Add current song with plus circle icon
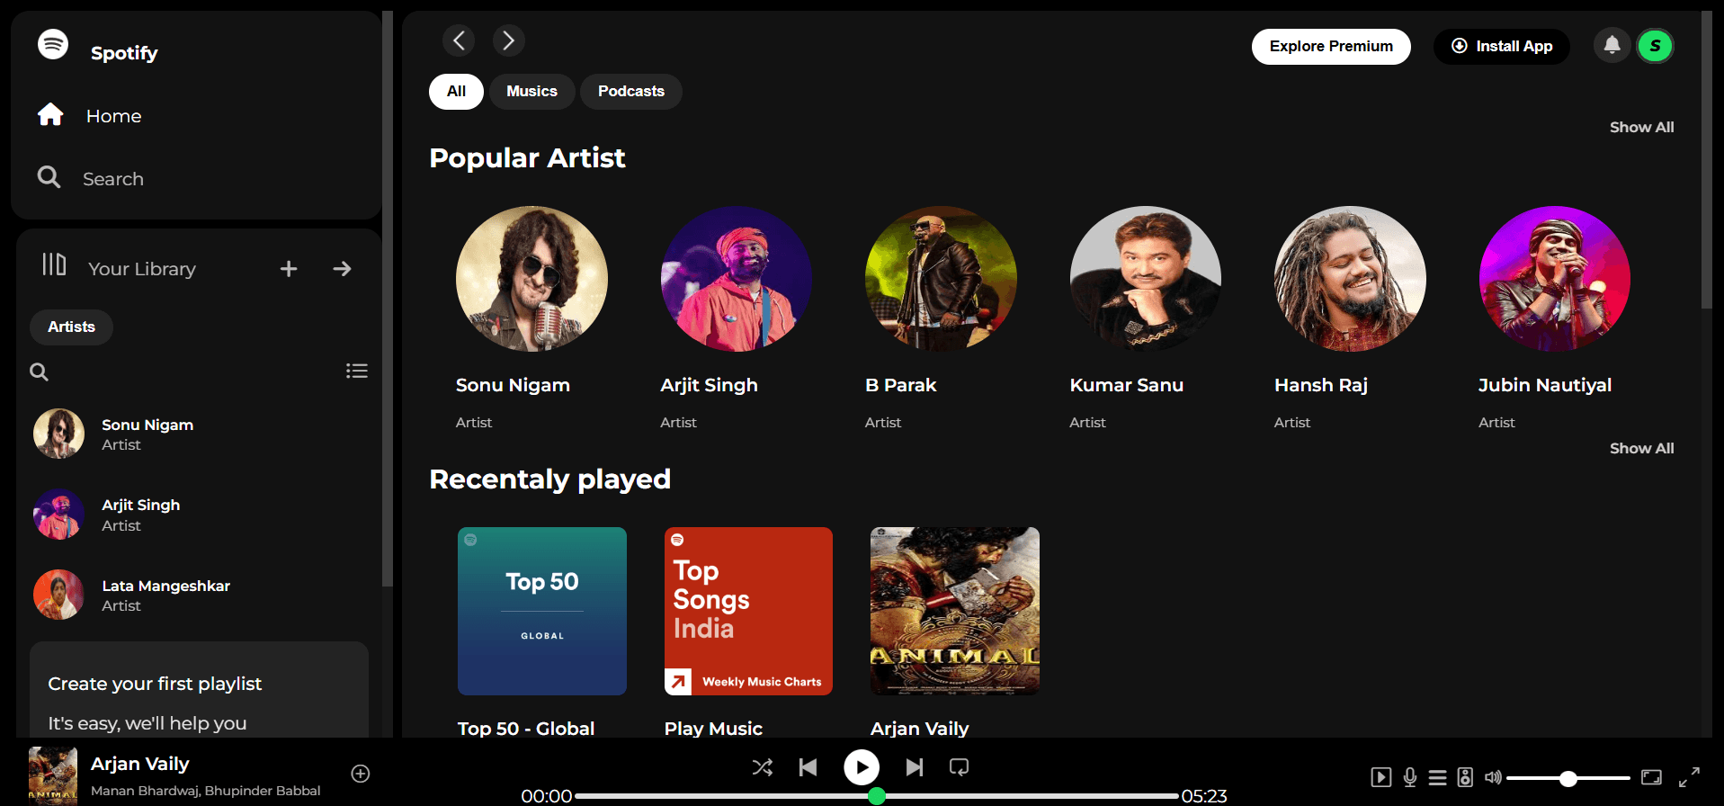The width and height of the screenshot is (1724, 806). pyautogui.click(x=361, y=774)
